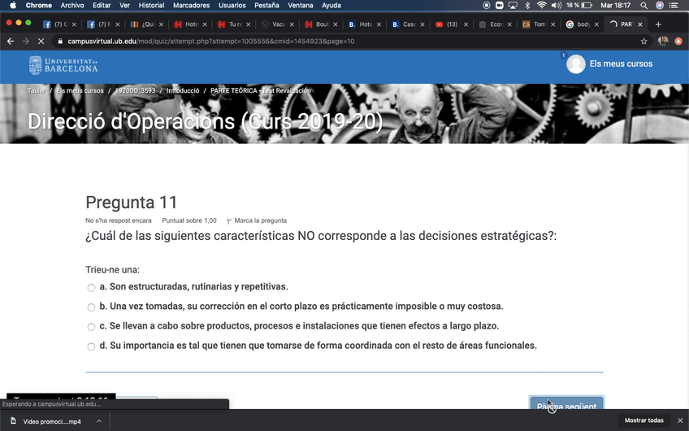This screenshot has height=431, width=689.
Task: Click the padlock site info icon
Action: (60, 41)
